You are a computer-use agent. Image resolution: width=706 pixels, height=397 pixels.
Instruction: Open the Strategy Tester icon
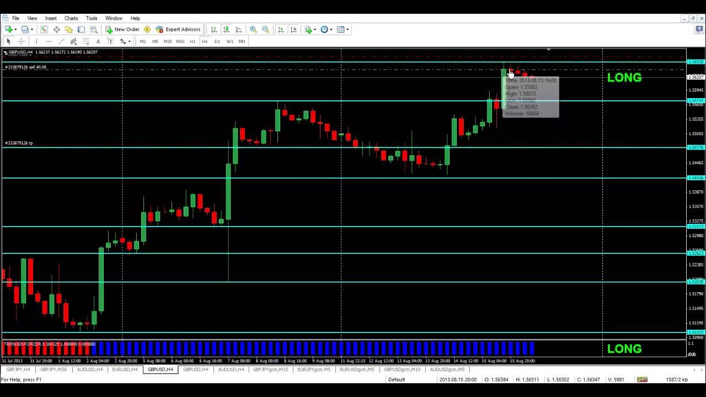94,29
